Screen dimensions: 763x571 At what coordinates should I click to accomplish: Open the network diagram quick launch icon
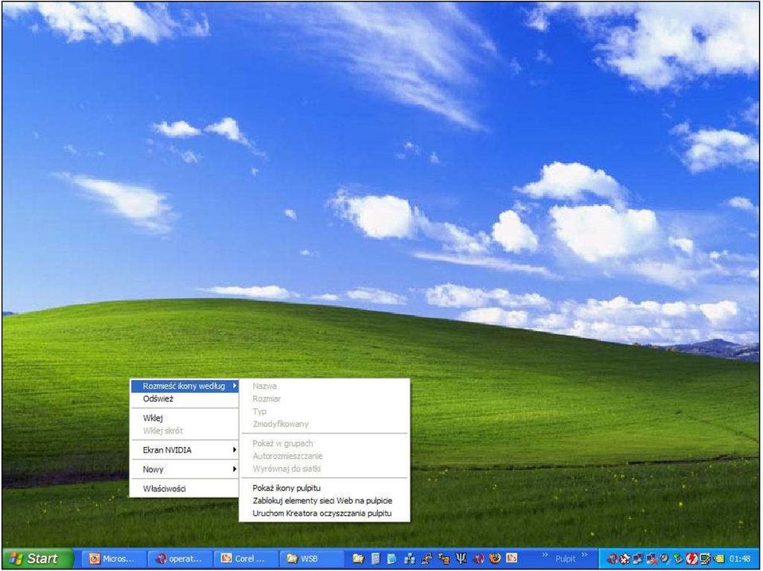coord(409,558)
